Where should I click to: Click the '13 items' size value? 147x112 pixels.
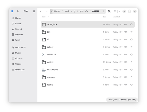pos(107,62)
